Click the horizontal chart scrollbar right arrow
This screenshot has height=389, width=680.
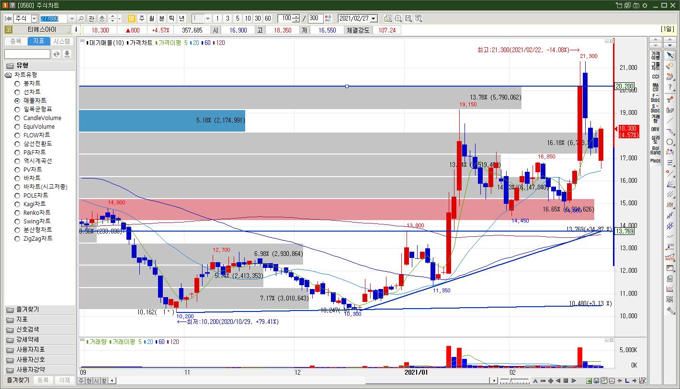[494, 381]
